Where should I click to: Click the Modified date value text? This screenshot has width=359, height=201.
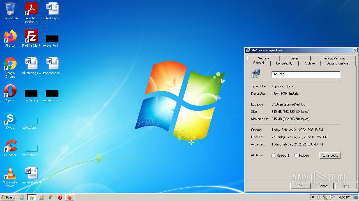point(300,137)
